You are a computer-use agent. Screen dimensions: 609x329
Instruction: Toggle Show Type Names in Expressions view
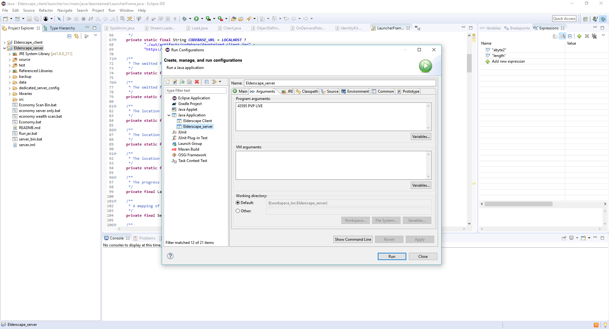555,36
